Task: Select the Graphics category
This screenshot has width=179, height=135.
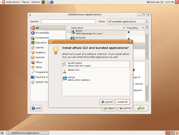Action: tap(39, 53)
